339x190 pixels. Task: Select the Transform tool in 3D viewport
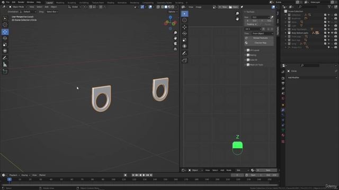coord(5,51)
